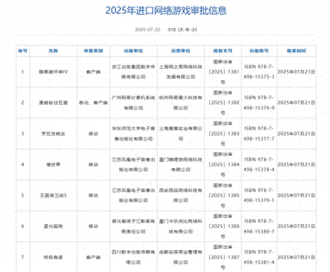Screen dimensions: 330x272
Task: Set page font size to 小
Action: click(194, 30)
